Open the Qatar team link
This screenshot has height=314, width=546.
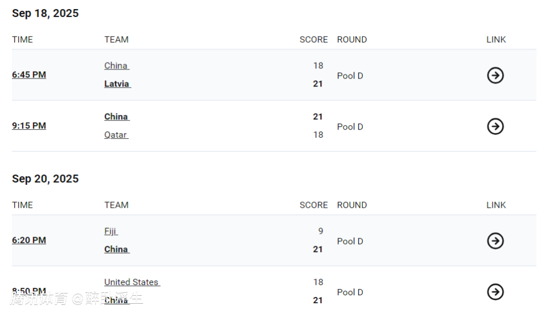coord(115,135)
